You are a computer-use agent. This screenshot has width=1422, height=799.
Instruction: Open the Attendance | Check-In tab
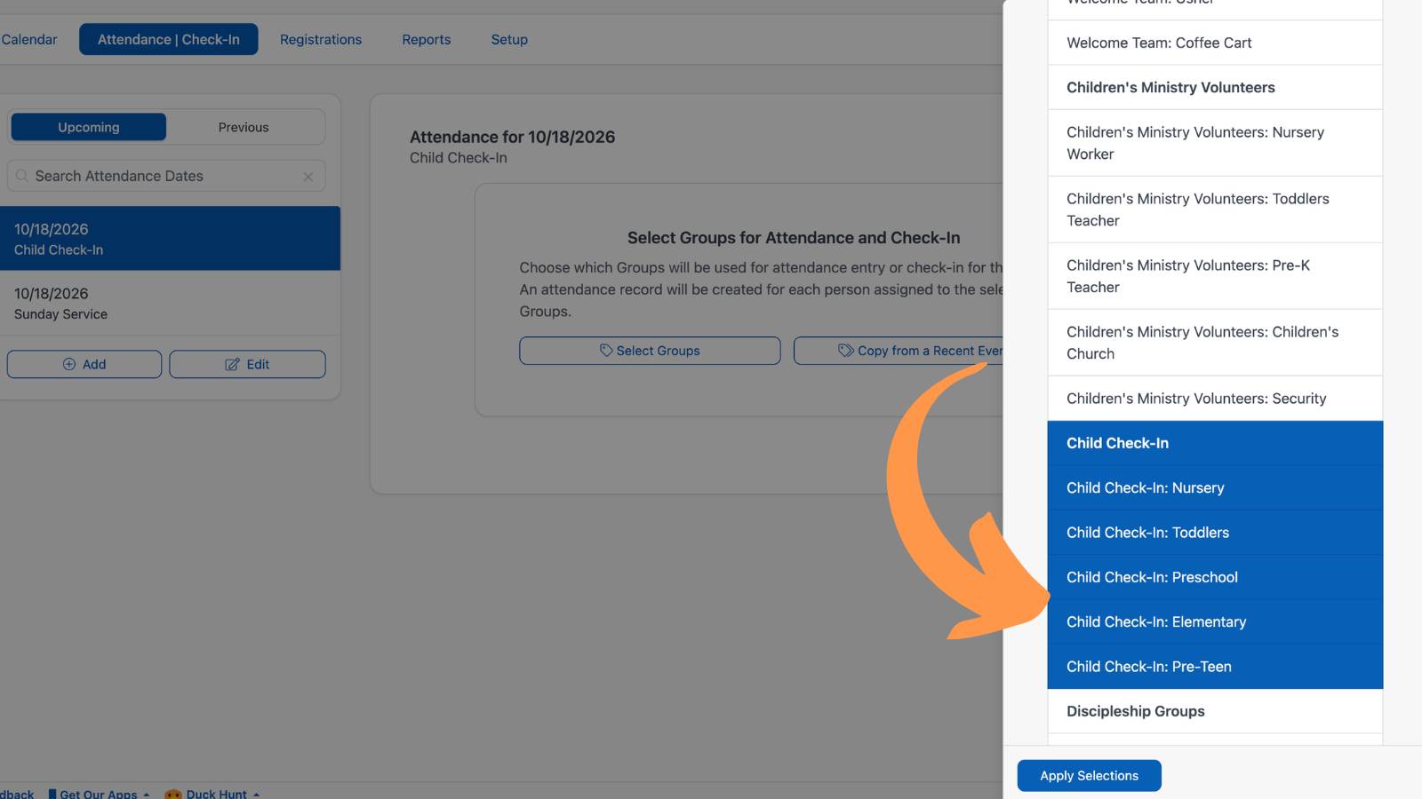click(169, 39)
